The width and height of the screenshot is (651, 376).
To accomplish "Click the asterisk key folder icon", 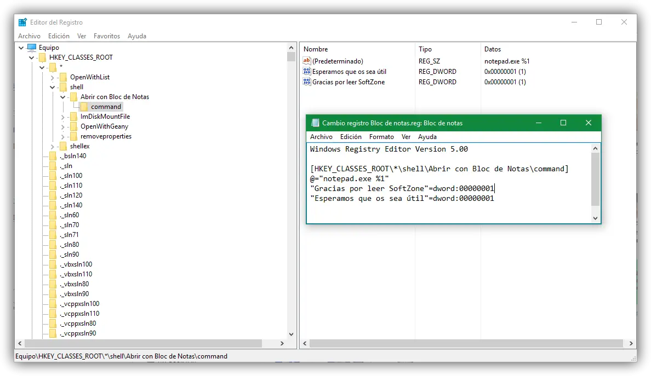I will (53, 67).
